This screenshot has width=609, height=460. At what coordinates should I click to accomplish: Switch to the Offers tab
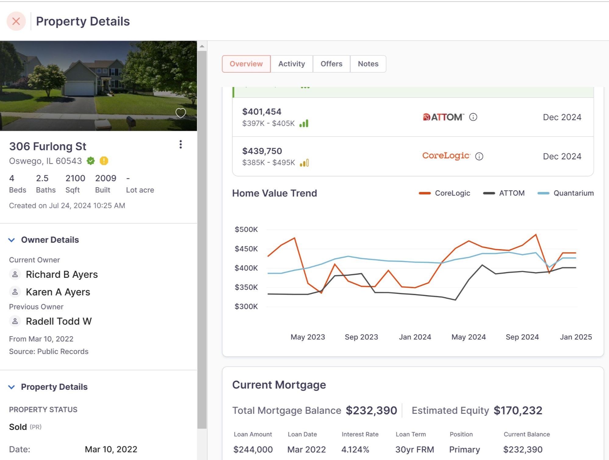pyautogui.click(x=330, y=63)
